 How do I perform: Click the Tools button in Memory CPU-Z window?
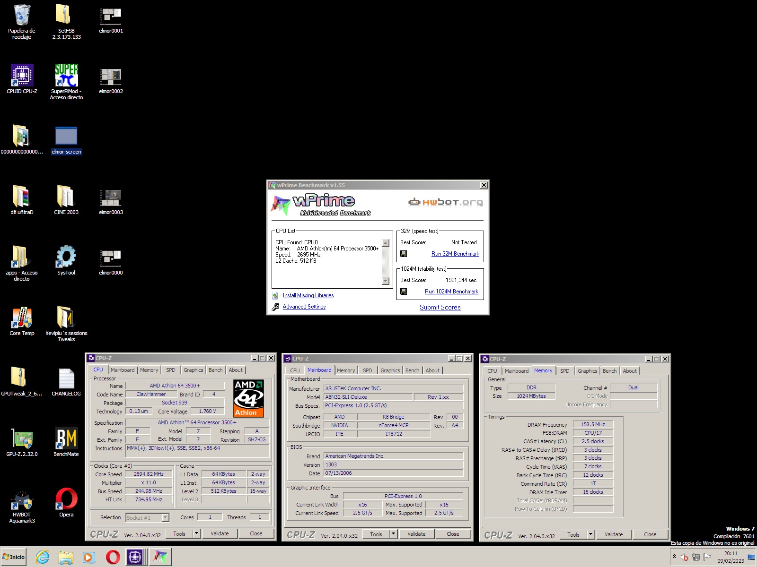coord(573,534)
